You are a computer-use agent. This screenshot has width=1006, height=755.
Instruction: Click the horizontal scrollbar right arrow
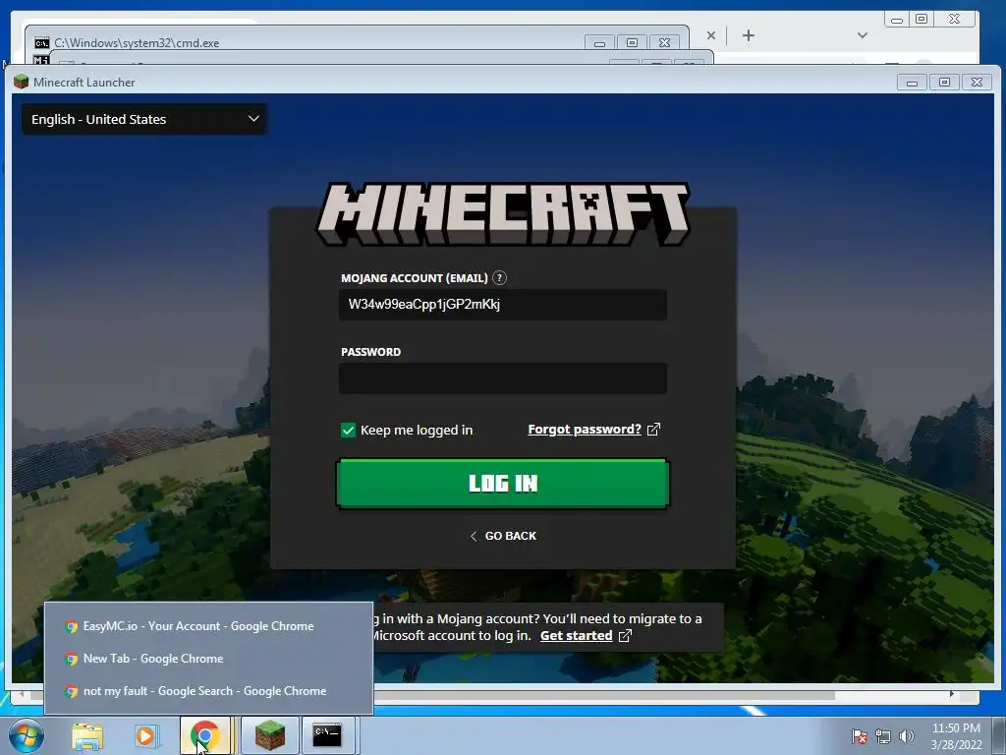pyautogui.click(x=951, y=694)
